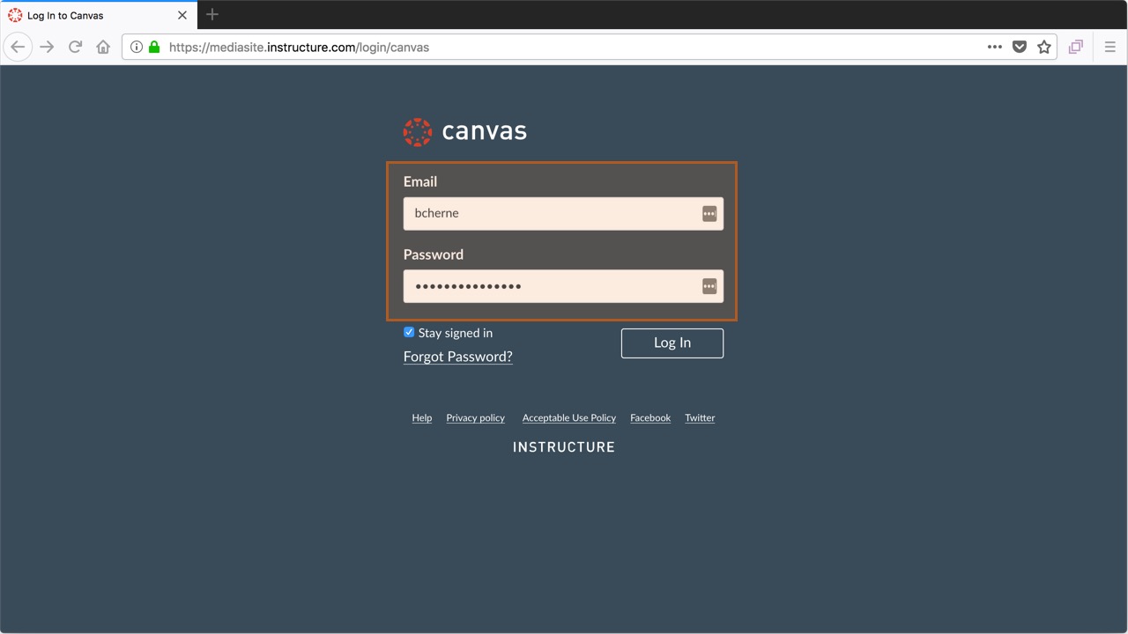Open the Acceptable Use Policy link

(x=569, y=417)
